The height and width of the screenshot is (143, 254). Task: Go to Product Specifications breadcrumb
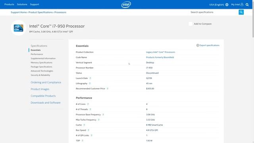(40, 12)
